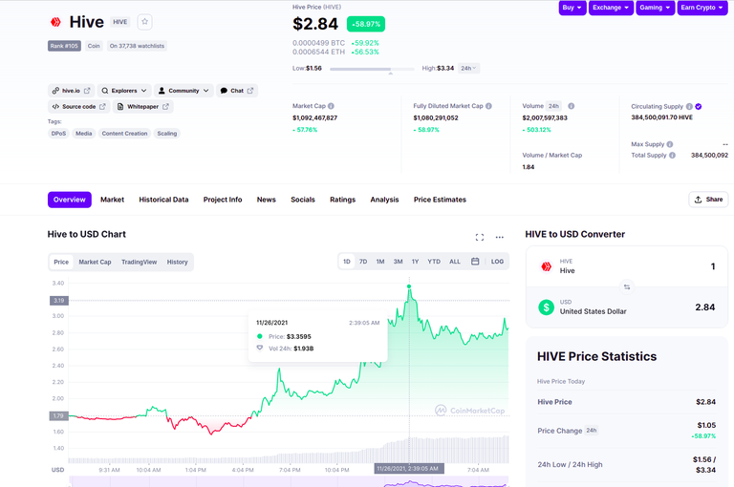Open the chart date range calendar icon
Image resolution: width=734 pixels, height=487 pixels.
(475, 262)
